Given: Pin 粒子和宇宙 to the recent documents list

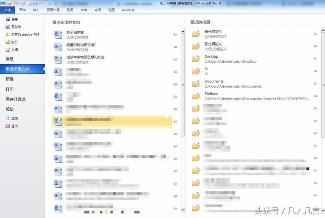Looking at the screenshot, I should coord(175,34).
